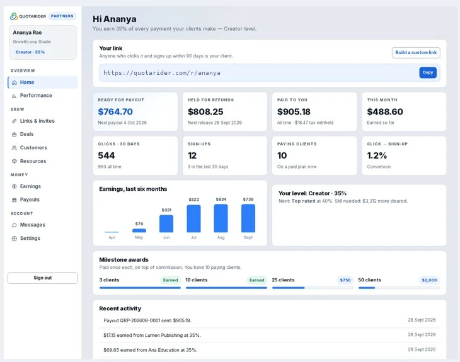Click the Ananya Rao profile name
460x362 pixels.
27,33
